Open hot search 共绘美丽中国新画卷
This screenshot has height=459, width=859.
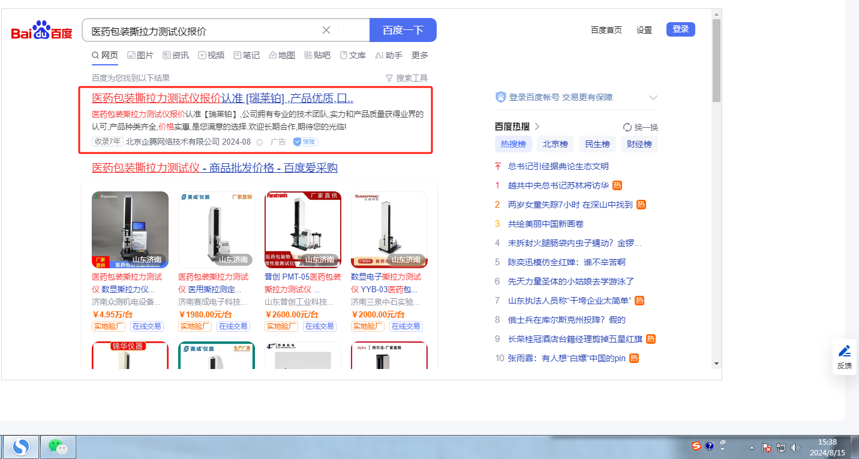[x=546, y=224]
